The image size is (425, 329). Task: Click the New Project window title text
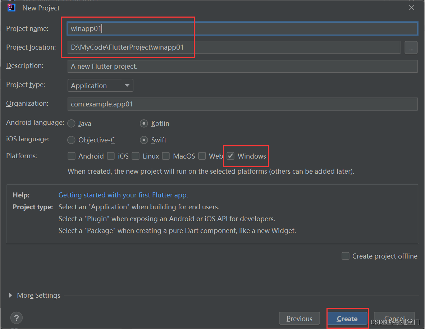41,8
